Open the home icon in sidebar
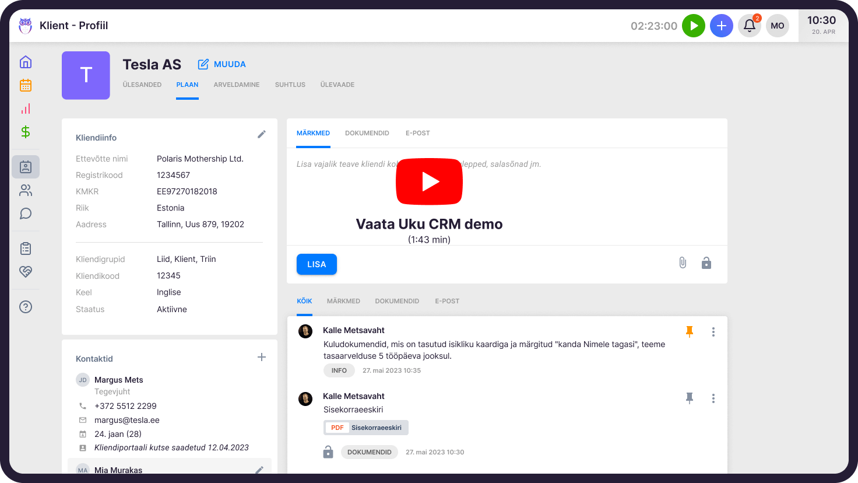Viewport: 858px width, 483px height. tap(26, 62)
